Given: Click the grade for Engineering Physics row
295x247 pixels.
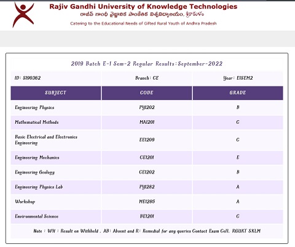Looking at the screenshot, I should (238, 107).
